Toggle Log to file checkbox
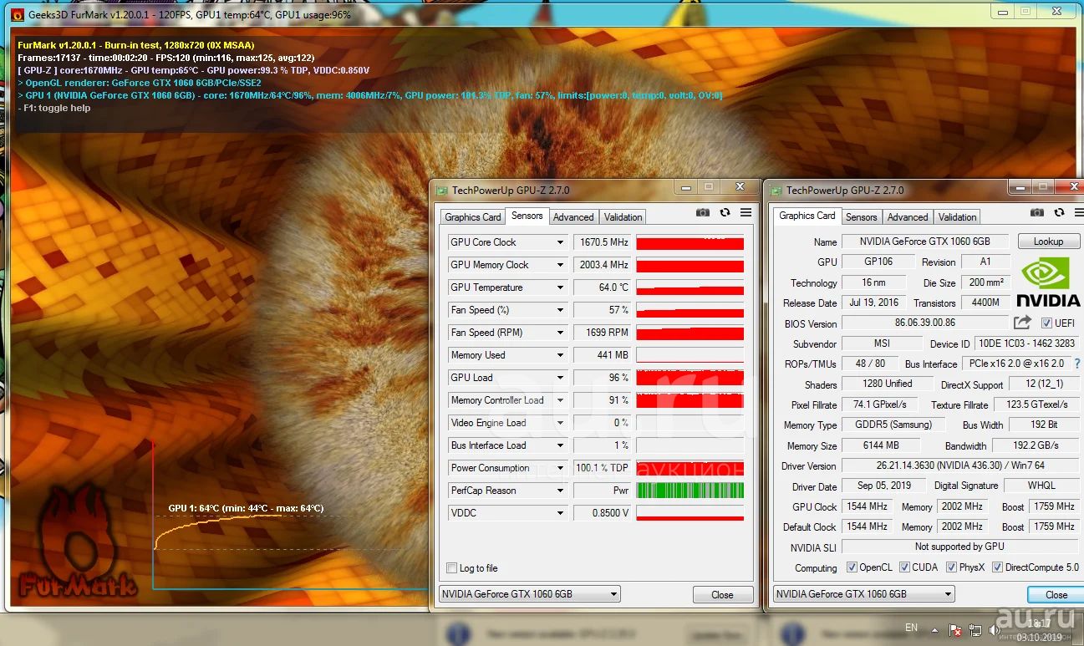The image size is (1084, 646). tap(452, 568)
